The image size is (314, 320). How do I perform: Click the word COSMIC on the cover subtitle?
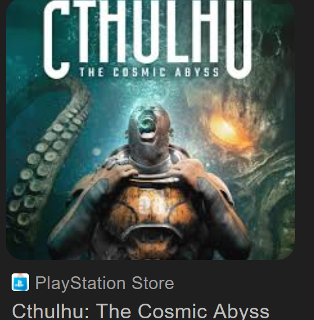[x=140, y=72]
